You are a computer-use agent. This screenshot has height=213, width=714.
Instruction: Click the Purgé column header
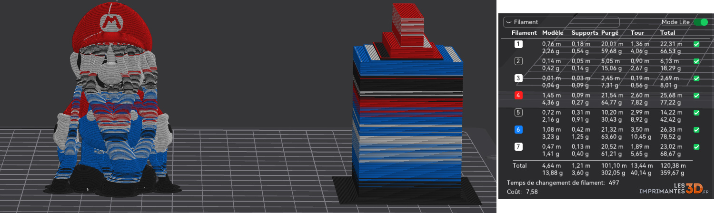click(610, 33)
